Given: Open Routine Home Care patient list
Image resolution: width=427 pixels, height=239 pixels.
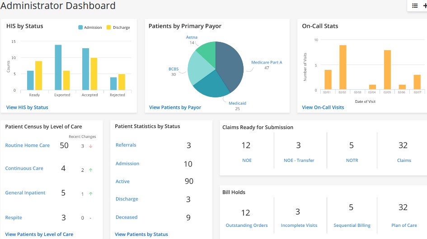Looking at the screenshot, I should coord(28,146).
